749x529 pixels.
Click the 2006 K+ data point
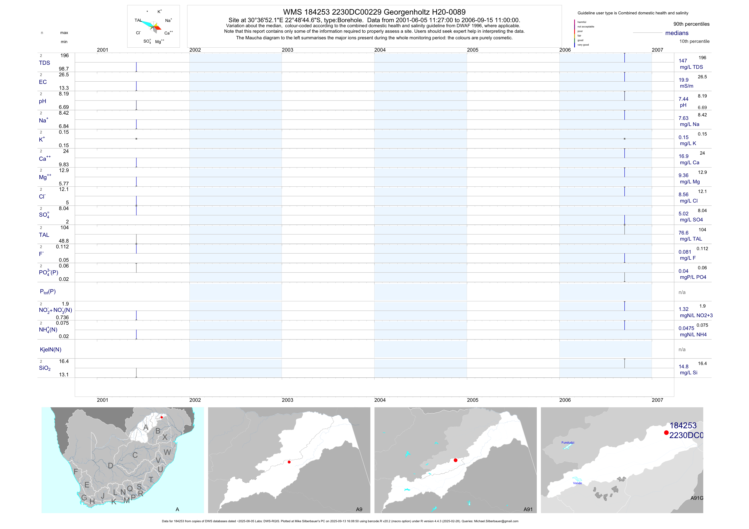(624, 139)
